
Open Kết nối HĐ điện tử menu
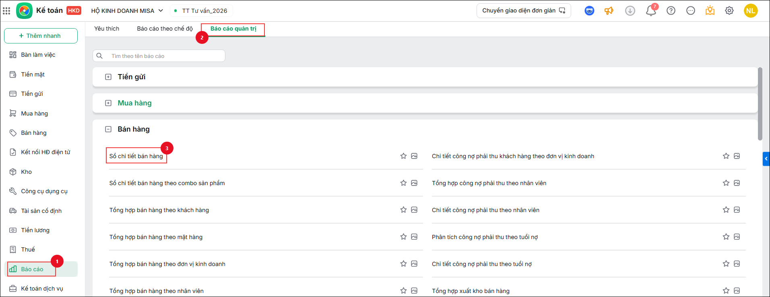coord(41,152)
